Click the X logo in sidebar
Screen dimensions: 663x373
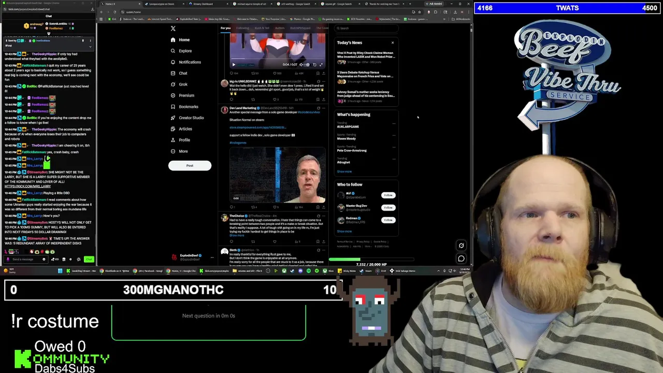click(x=173, y=28)
